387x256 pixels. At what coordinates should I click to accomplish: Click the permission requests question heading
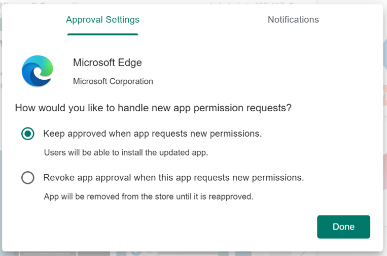pos(153,108)
